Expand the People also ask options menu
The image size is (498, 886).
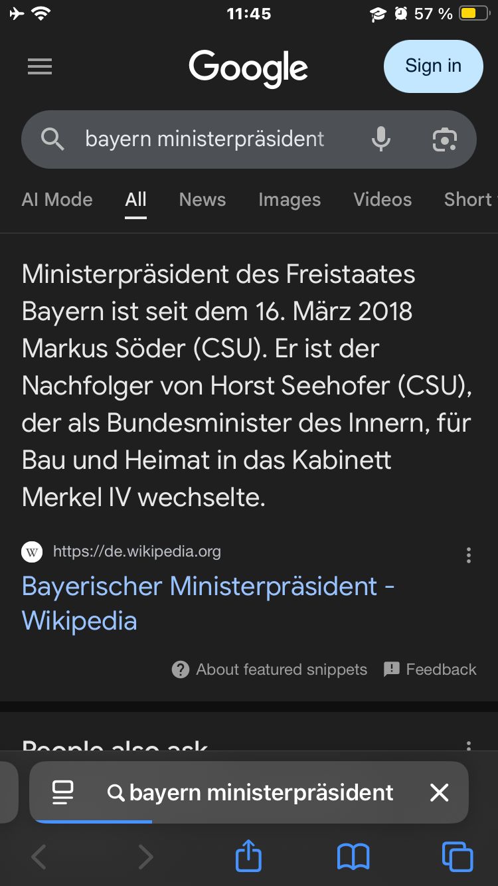(469, 747)
